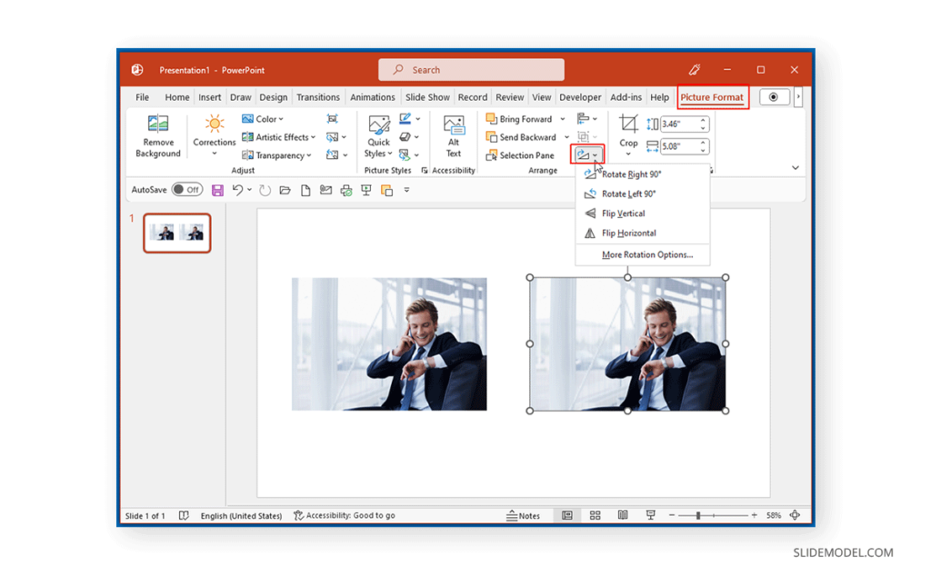The image size is (931, 576).
Task: Choose Rotate Left 90°
Action: 643,194
